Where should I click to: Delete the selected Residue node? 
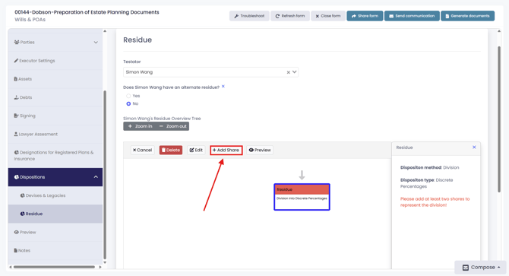coord(171,150)
